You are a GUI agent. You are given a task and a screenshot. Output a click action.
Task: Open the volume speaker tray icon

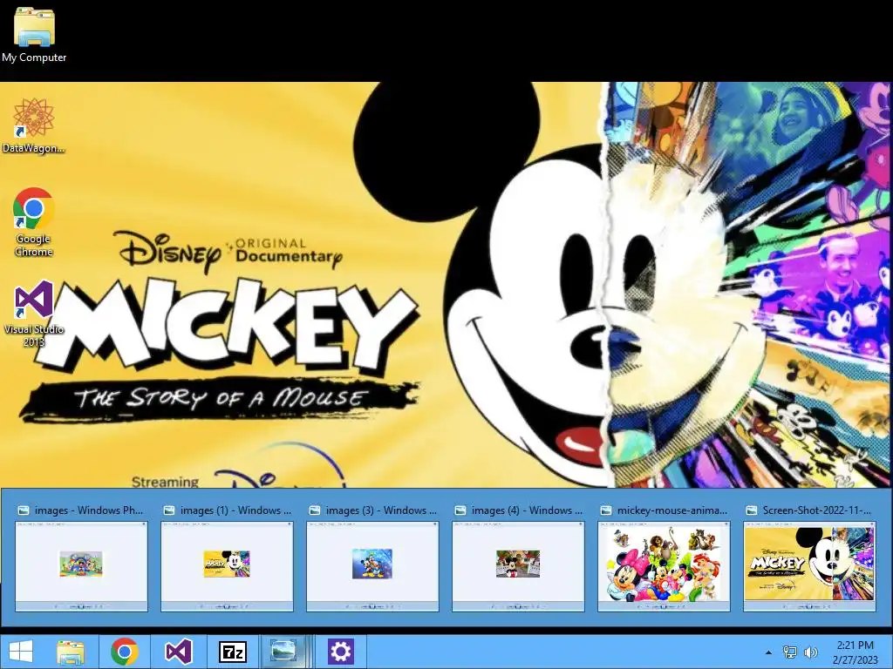810,652
